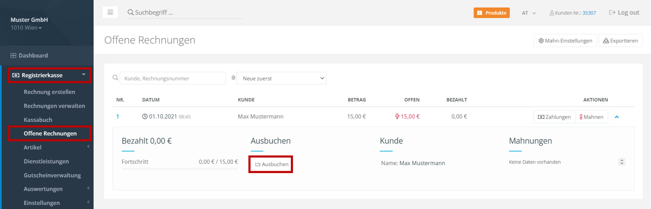
Task: Click the Max Mustermann customer cell
Action: pyautogui.click(x=260, y=116)
